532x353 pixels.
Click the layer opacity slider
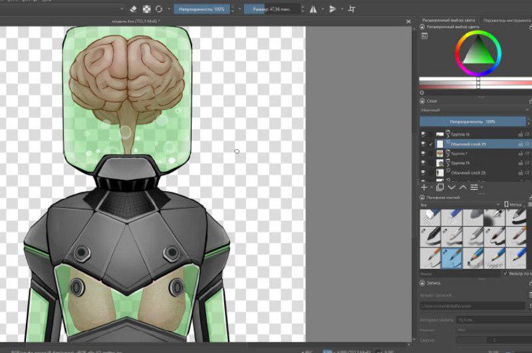473,121
